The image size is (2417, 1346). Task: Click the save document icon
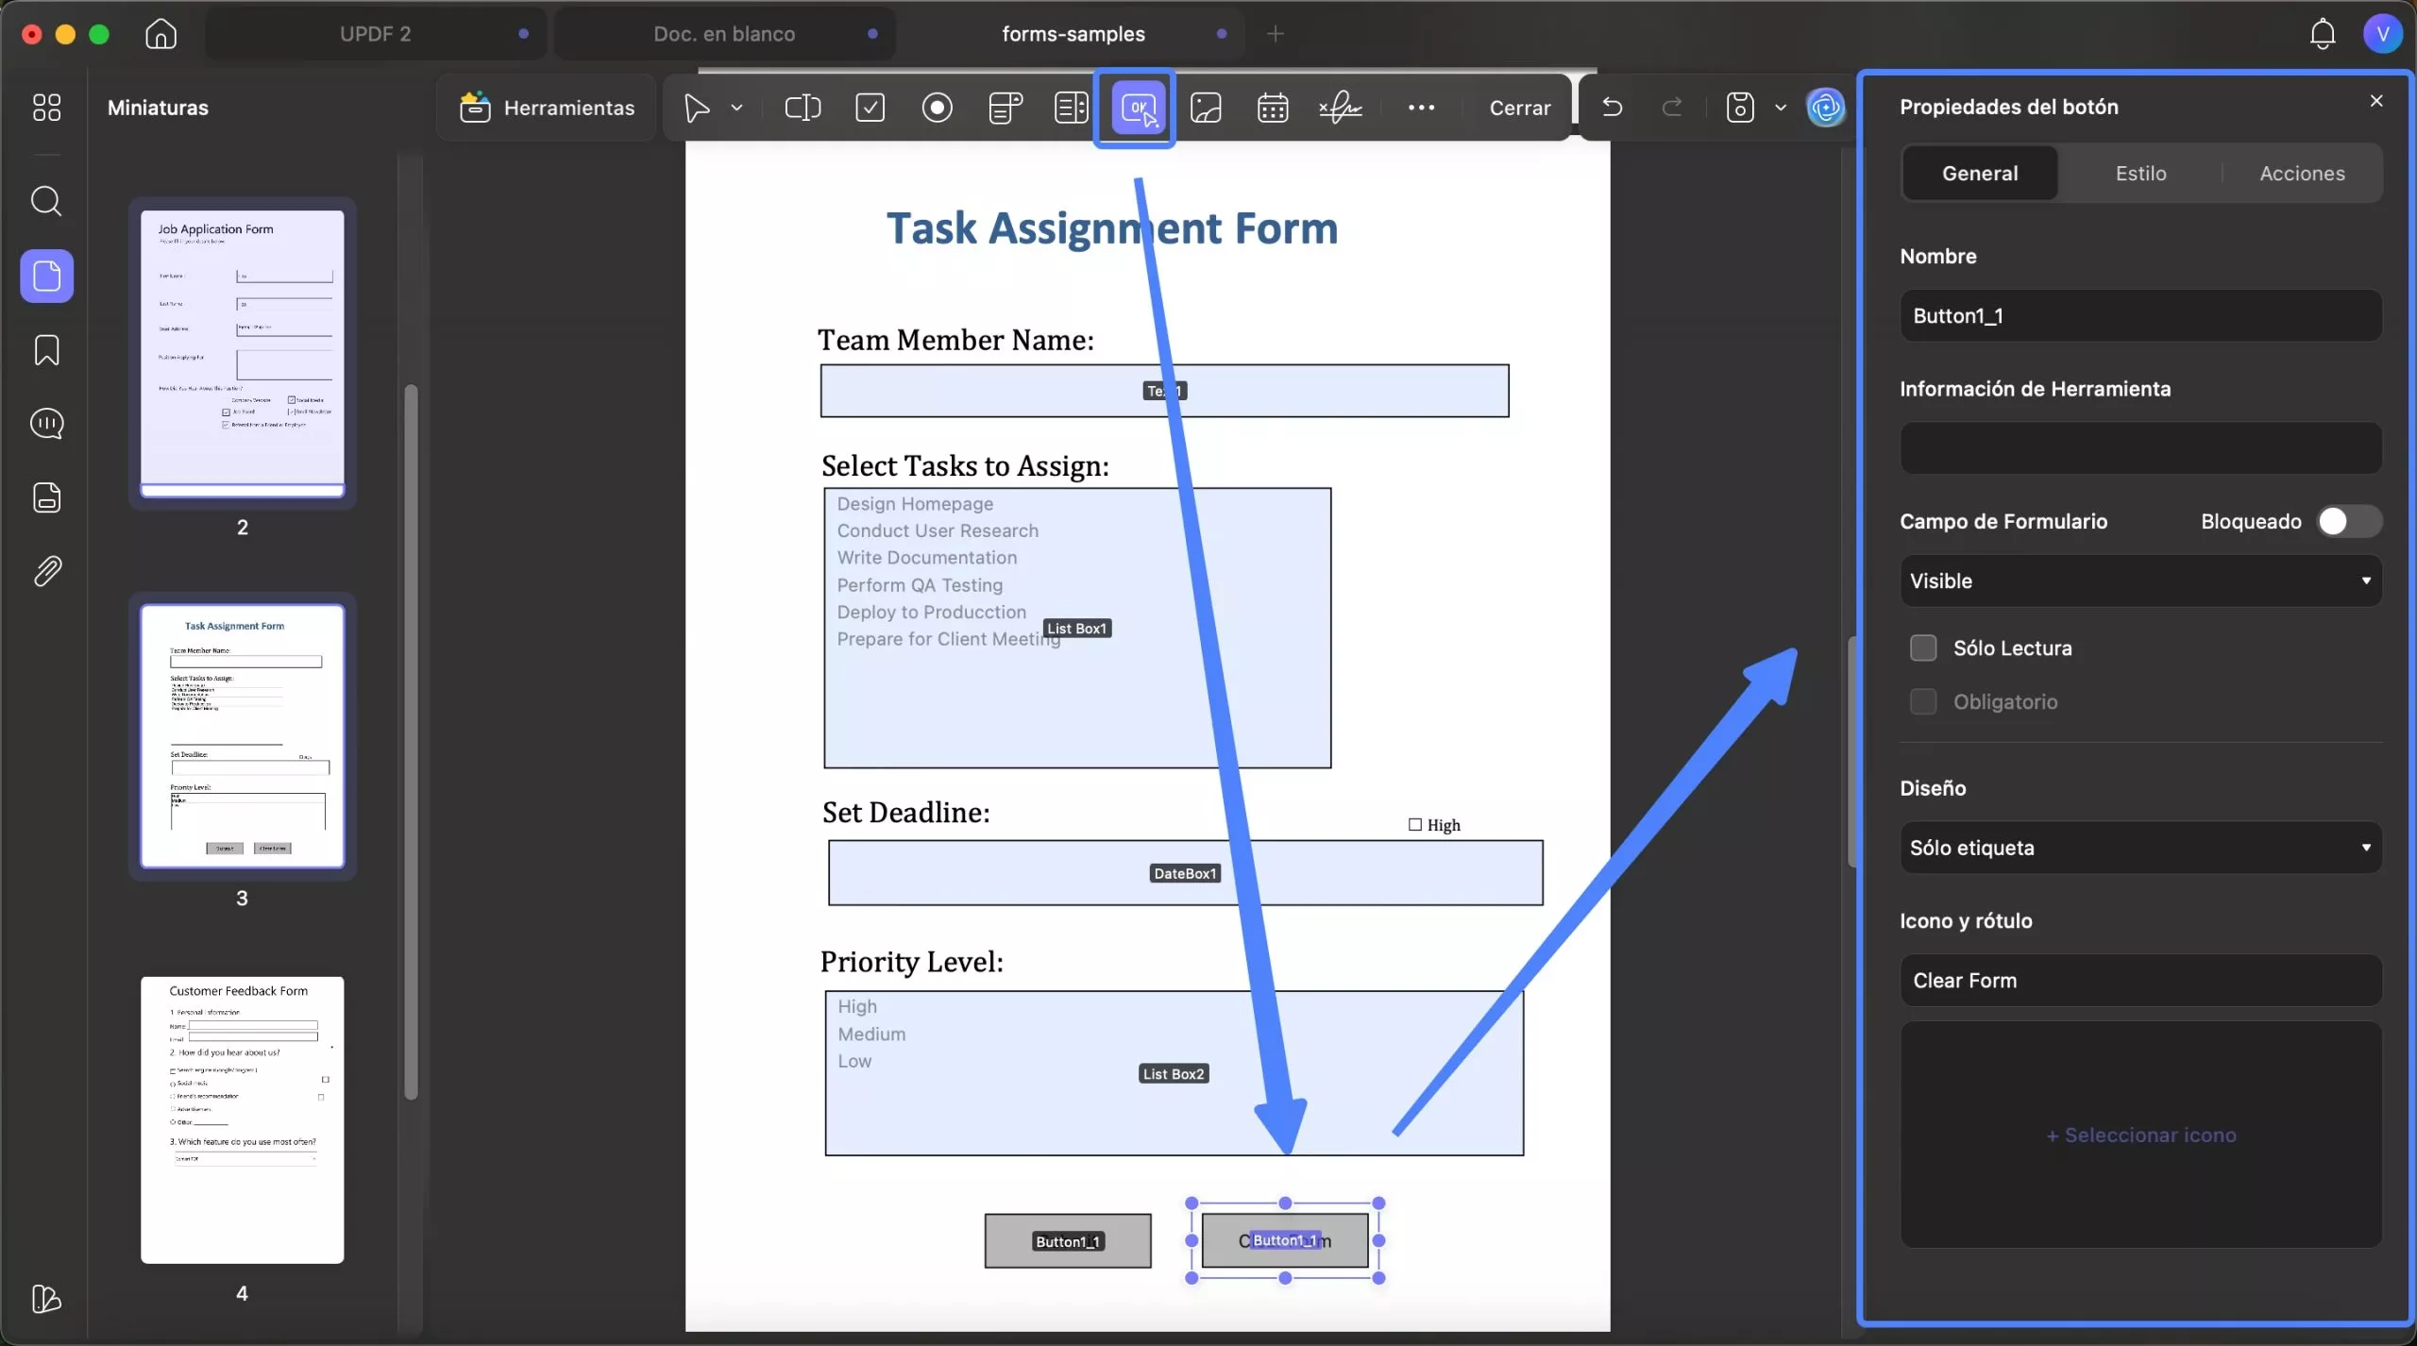click(x=1740, y=108)
